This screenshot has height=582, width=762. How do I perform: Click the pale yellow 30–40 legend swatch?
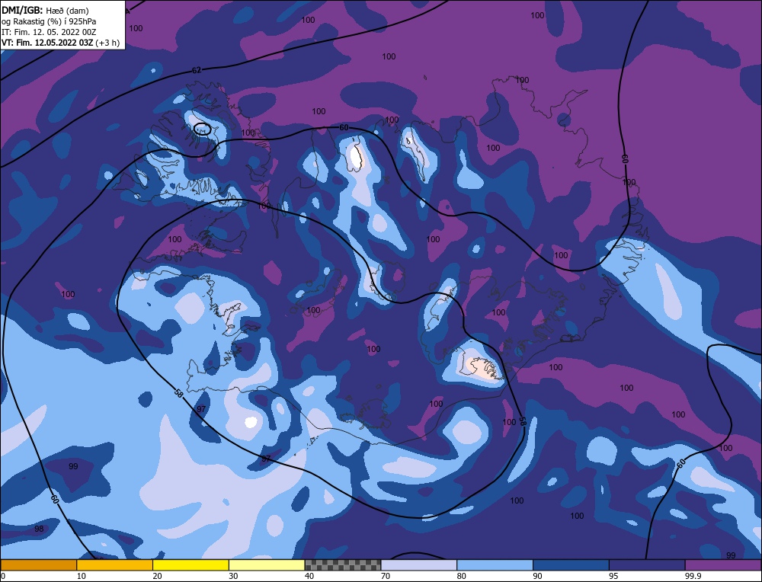tap(267, 565)
